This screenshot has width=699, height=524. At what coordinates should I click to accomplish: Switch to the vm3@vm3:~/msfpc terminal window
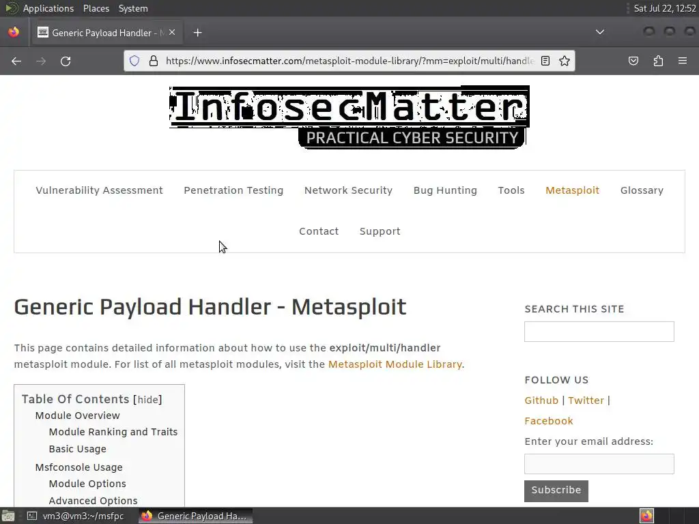tap(75, 516)
